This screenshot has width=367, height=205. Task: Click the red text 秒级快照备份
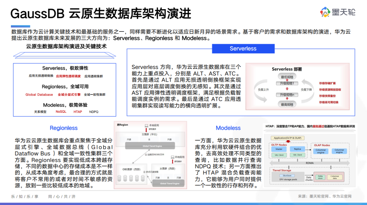click(327, 96)
